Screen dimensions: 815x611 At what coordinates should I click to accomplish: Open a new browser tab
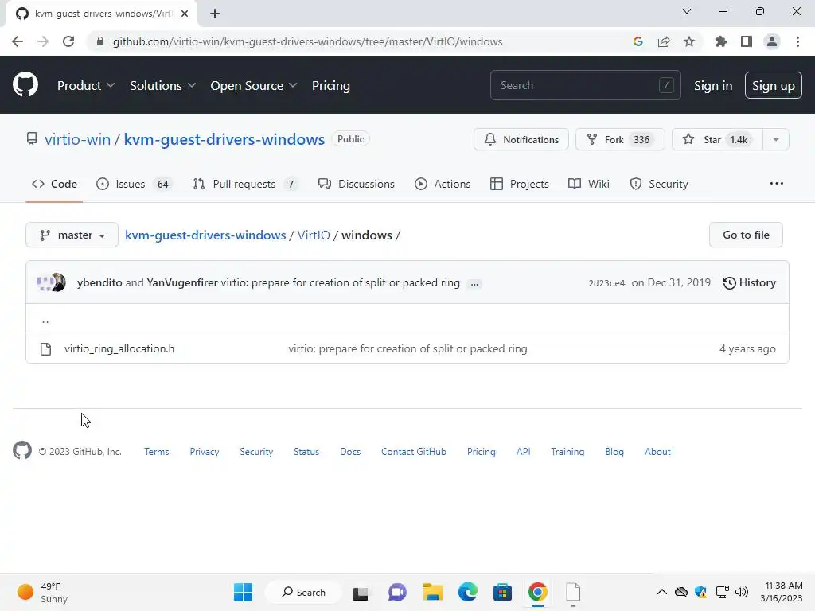pos(215,14)
